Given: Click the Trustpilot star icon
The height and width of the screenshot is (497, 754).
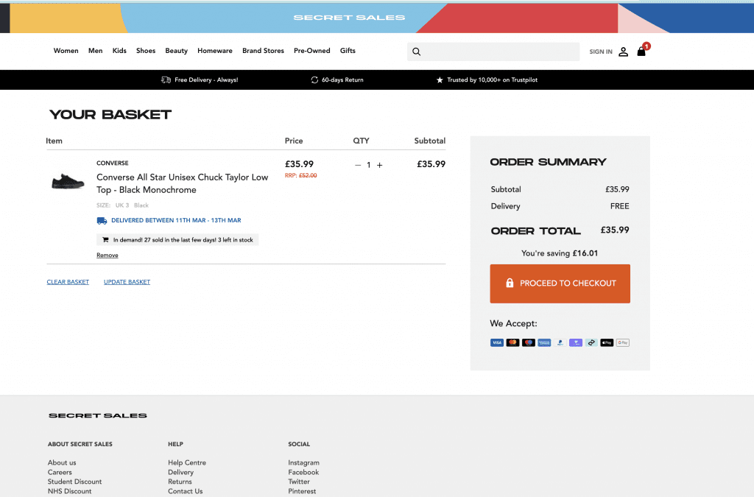Looking at the screenshot, I should click(440, 80).
